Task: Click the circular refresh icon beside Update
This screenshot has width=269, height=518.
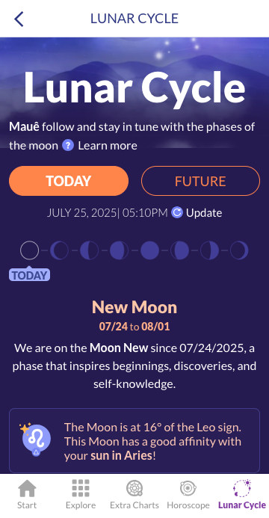Action: click(177, 213)
